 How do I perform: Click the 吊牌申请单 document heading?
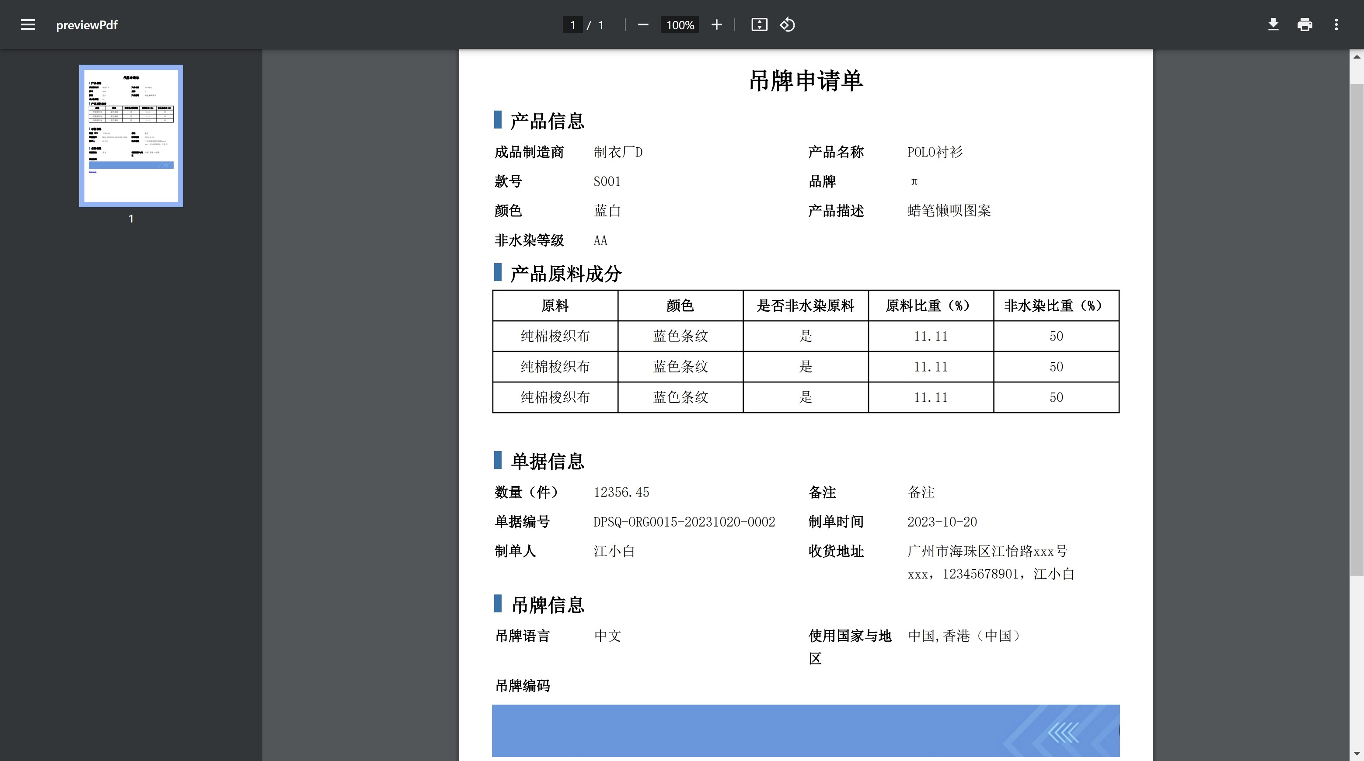point(806,81)
